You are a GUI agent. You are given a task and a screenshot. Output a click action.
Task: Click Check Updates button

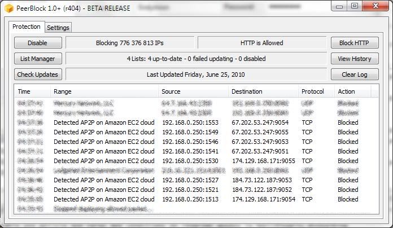(x=38, y=74)
